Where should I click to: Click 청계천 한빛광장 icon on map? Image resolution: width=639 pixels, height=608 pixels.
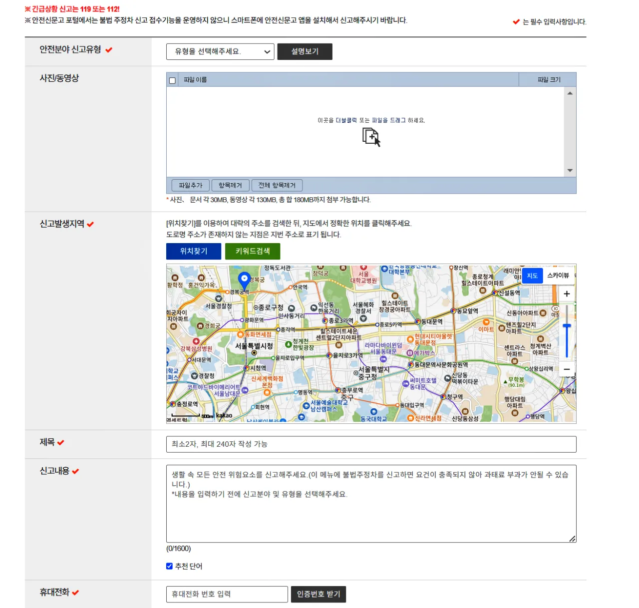pos(289,344)
